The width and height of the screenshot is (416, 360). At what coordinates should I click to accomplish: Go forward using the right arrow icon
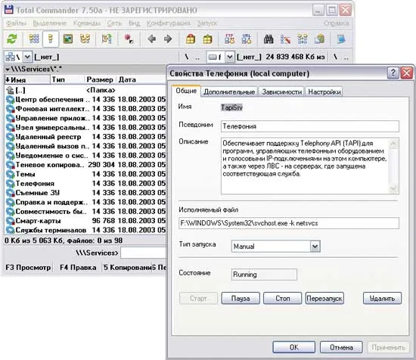tap(168, 39)
